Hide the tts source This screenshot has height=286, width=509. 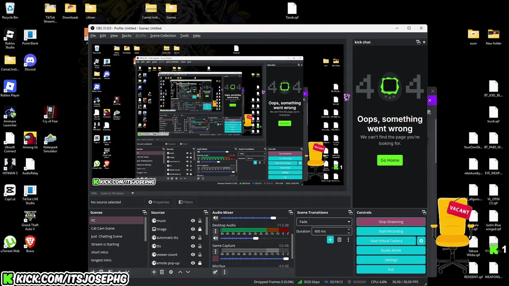(193, 246)
